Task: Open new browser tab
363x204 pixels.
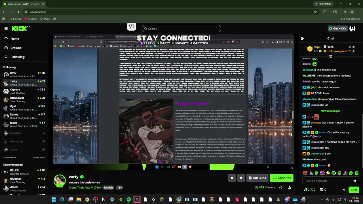Action: point(50,4)
